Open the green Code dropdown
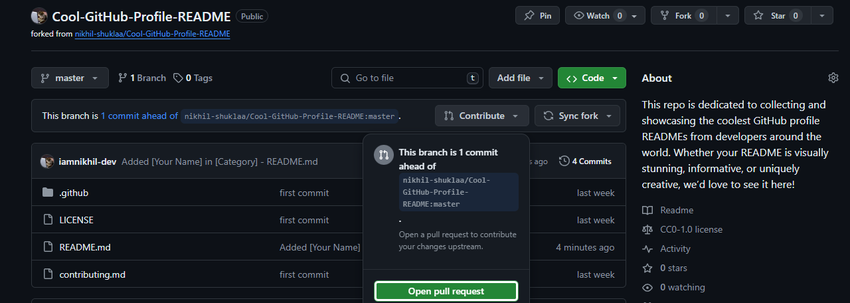Viewport: 850px width, 303px height. (592, 78)
